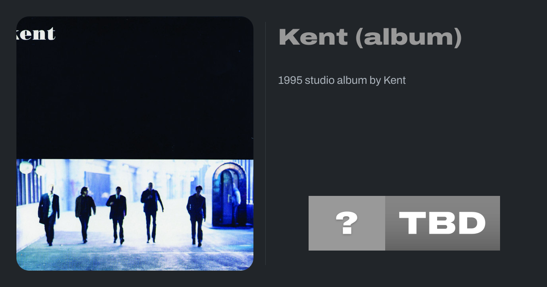Click the word Kent in description
This screenshot has height=287, width=547.
pyautogui.click(x=395, y=80)
